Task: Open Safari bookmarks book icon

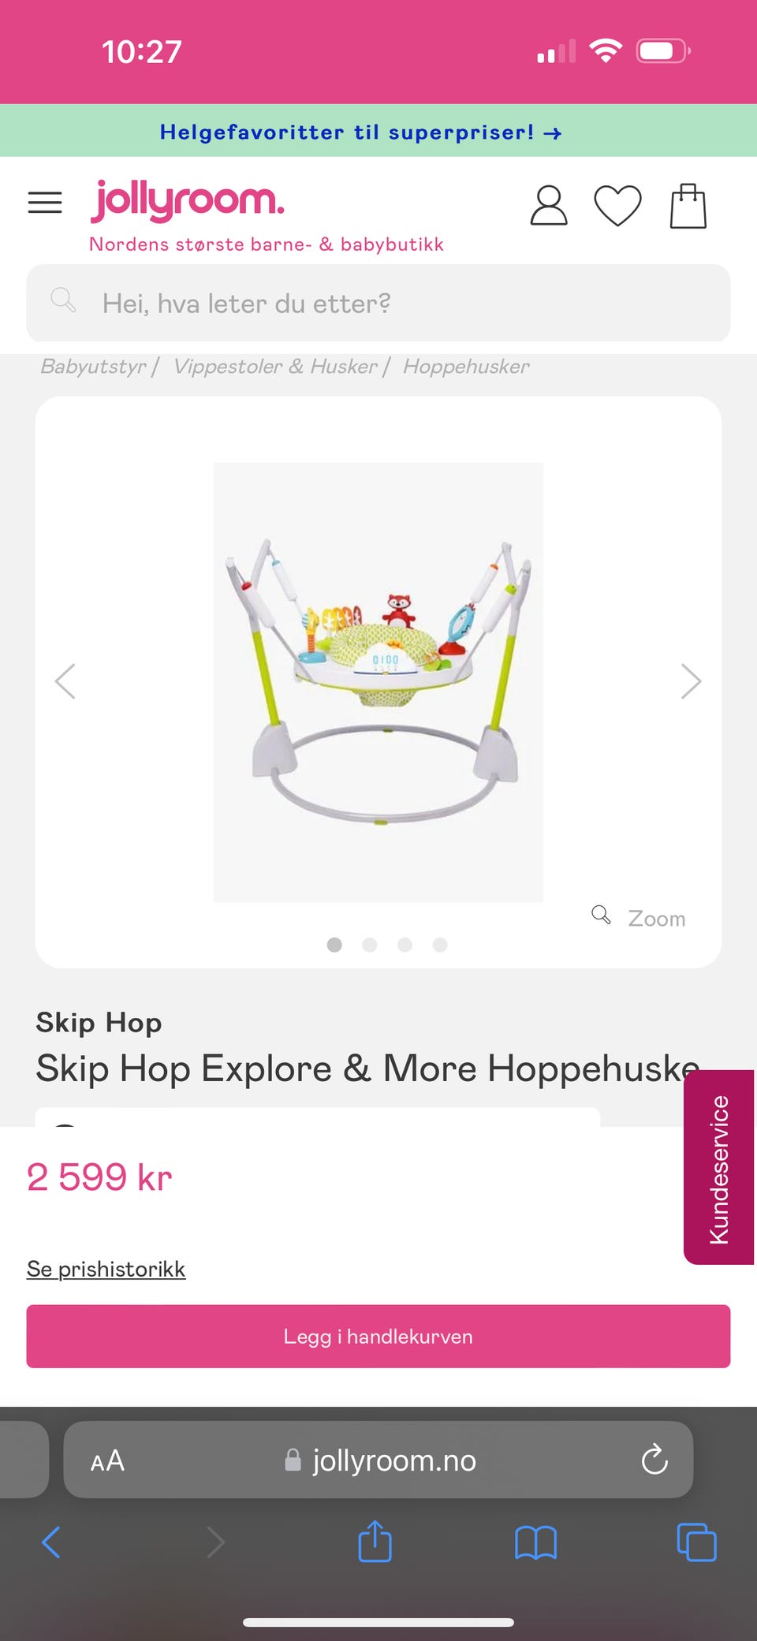Action: click(536, 1542)
